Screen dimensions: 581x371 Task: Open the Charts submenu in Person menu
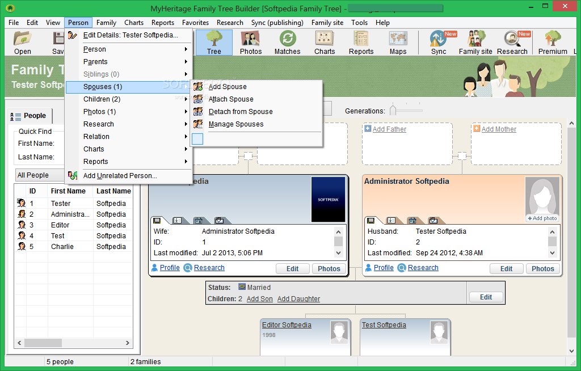tap(129, 149)
